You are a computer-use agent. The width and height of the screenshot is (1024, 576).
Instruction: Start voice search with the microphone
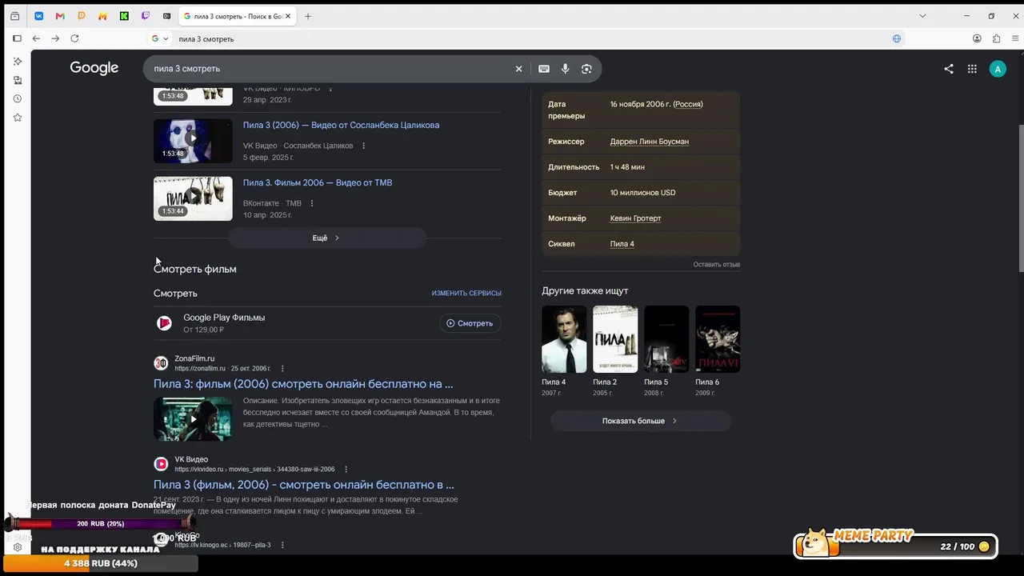[x=565, y=69]
